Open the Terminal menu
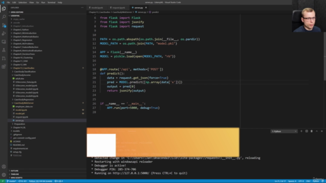Screen dimensions: 326x183 click(x=51, y=3)
